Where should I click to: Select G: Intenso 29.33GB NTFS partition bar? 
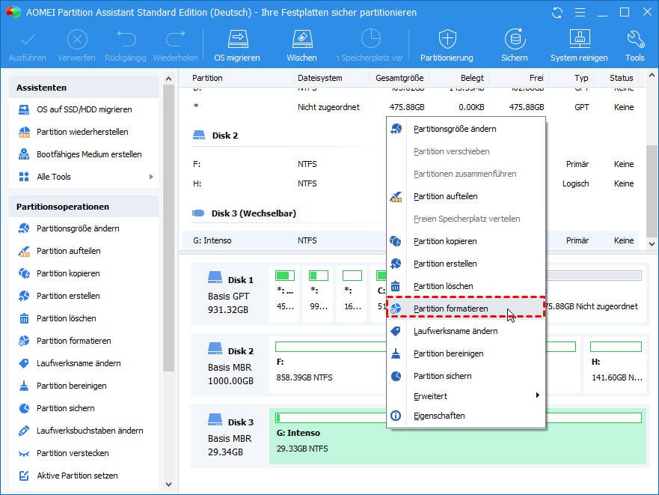(x=458, y=436)
